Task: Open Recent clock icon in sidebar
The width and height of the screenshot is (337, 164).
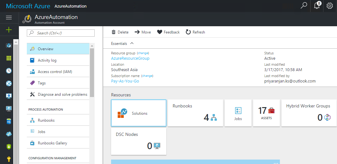Action: [x=9, y=70]
